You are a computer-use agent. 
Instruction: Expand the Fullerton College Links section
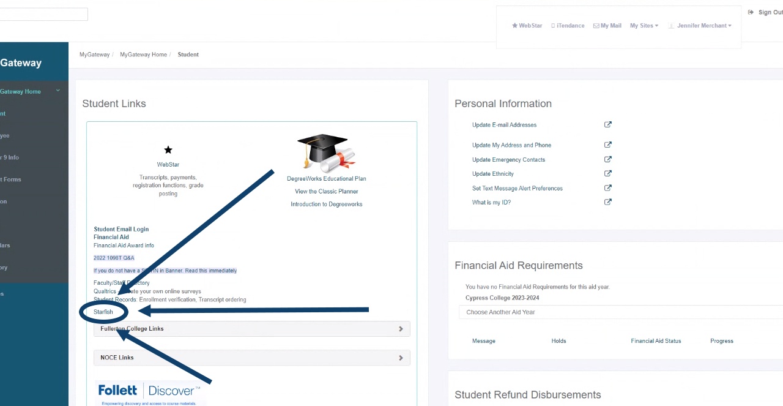[x=401, y=329]
